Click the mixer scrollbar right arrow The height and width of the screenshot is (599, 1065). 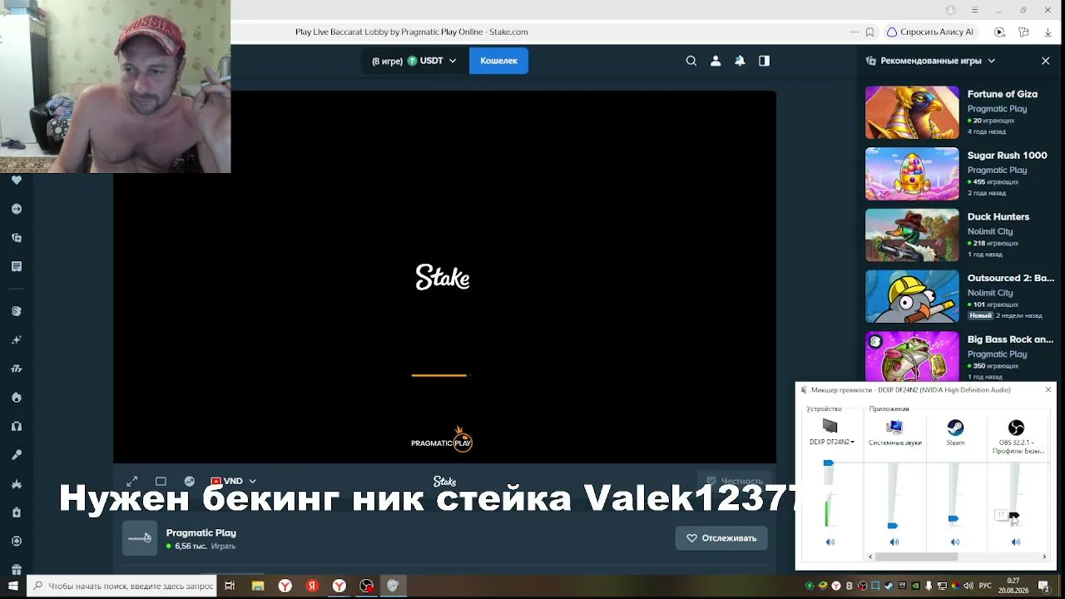point(1045,557)
